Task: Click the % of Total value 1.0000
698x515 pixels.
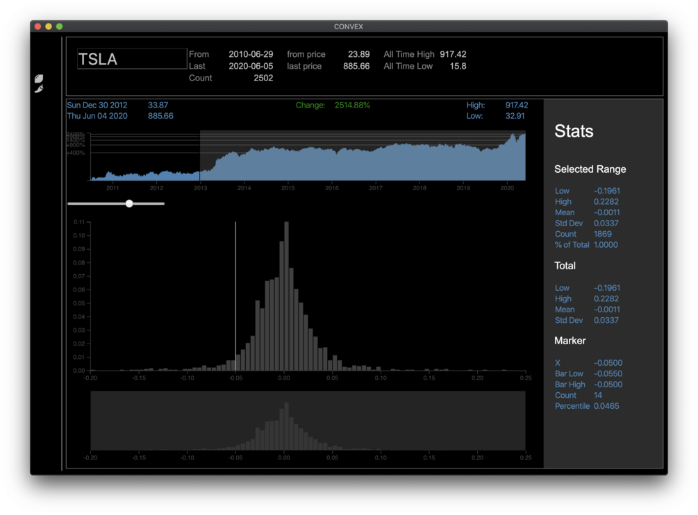Action: [x=606, y=245]
